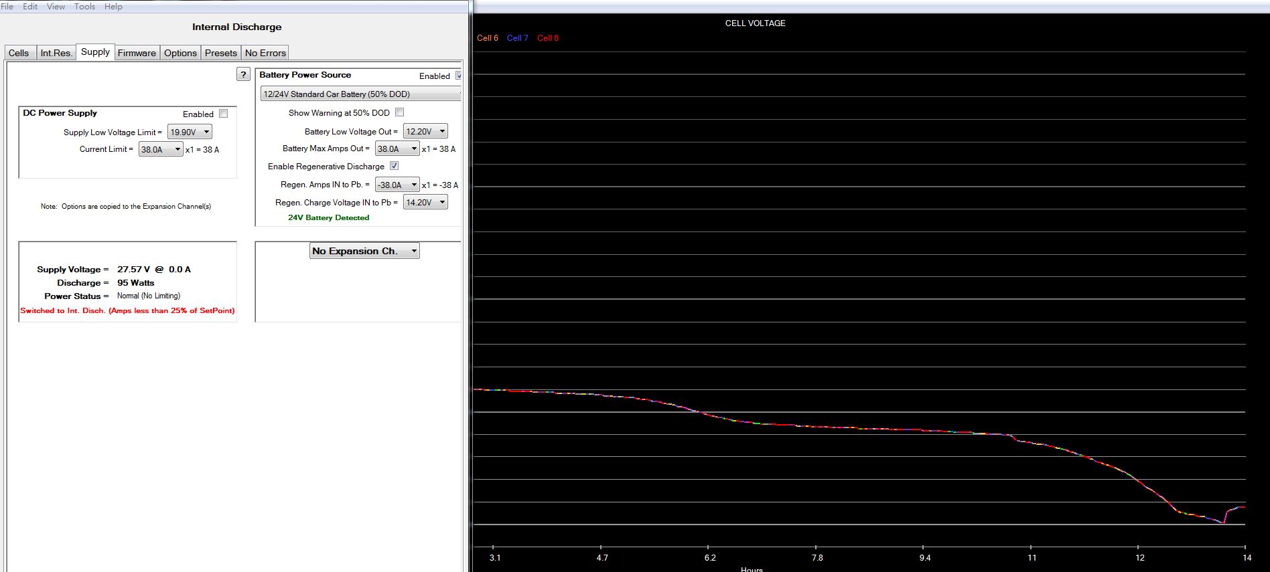Viewport: 1270px width, 572px height.
Task: Open the Battery Max Amps Out dropdown
Action: (x=397, y=149)
